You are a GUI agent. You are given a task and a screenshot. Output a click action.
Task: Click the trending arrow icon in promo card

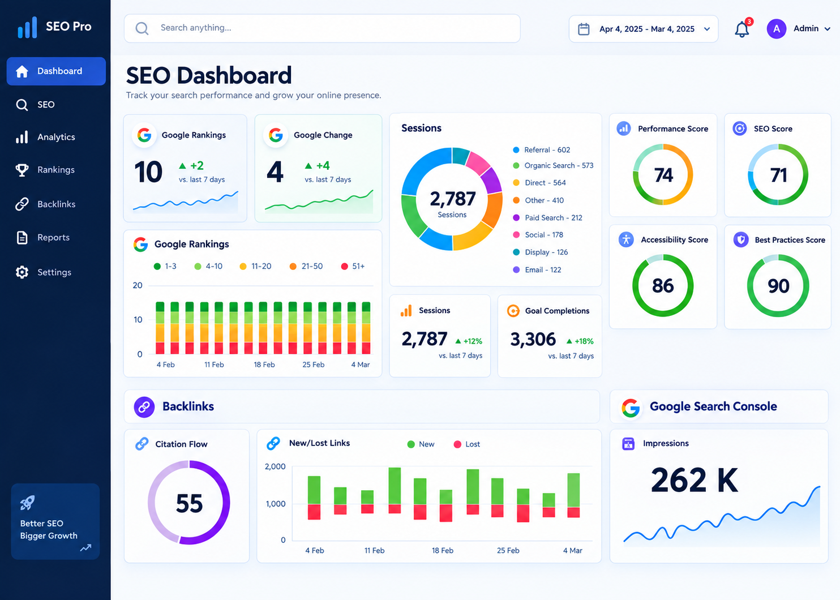(85, 548)
